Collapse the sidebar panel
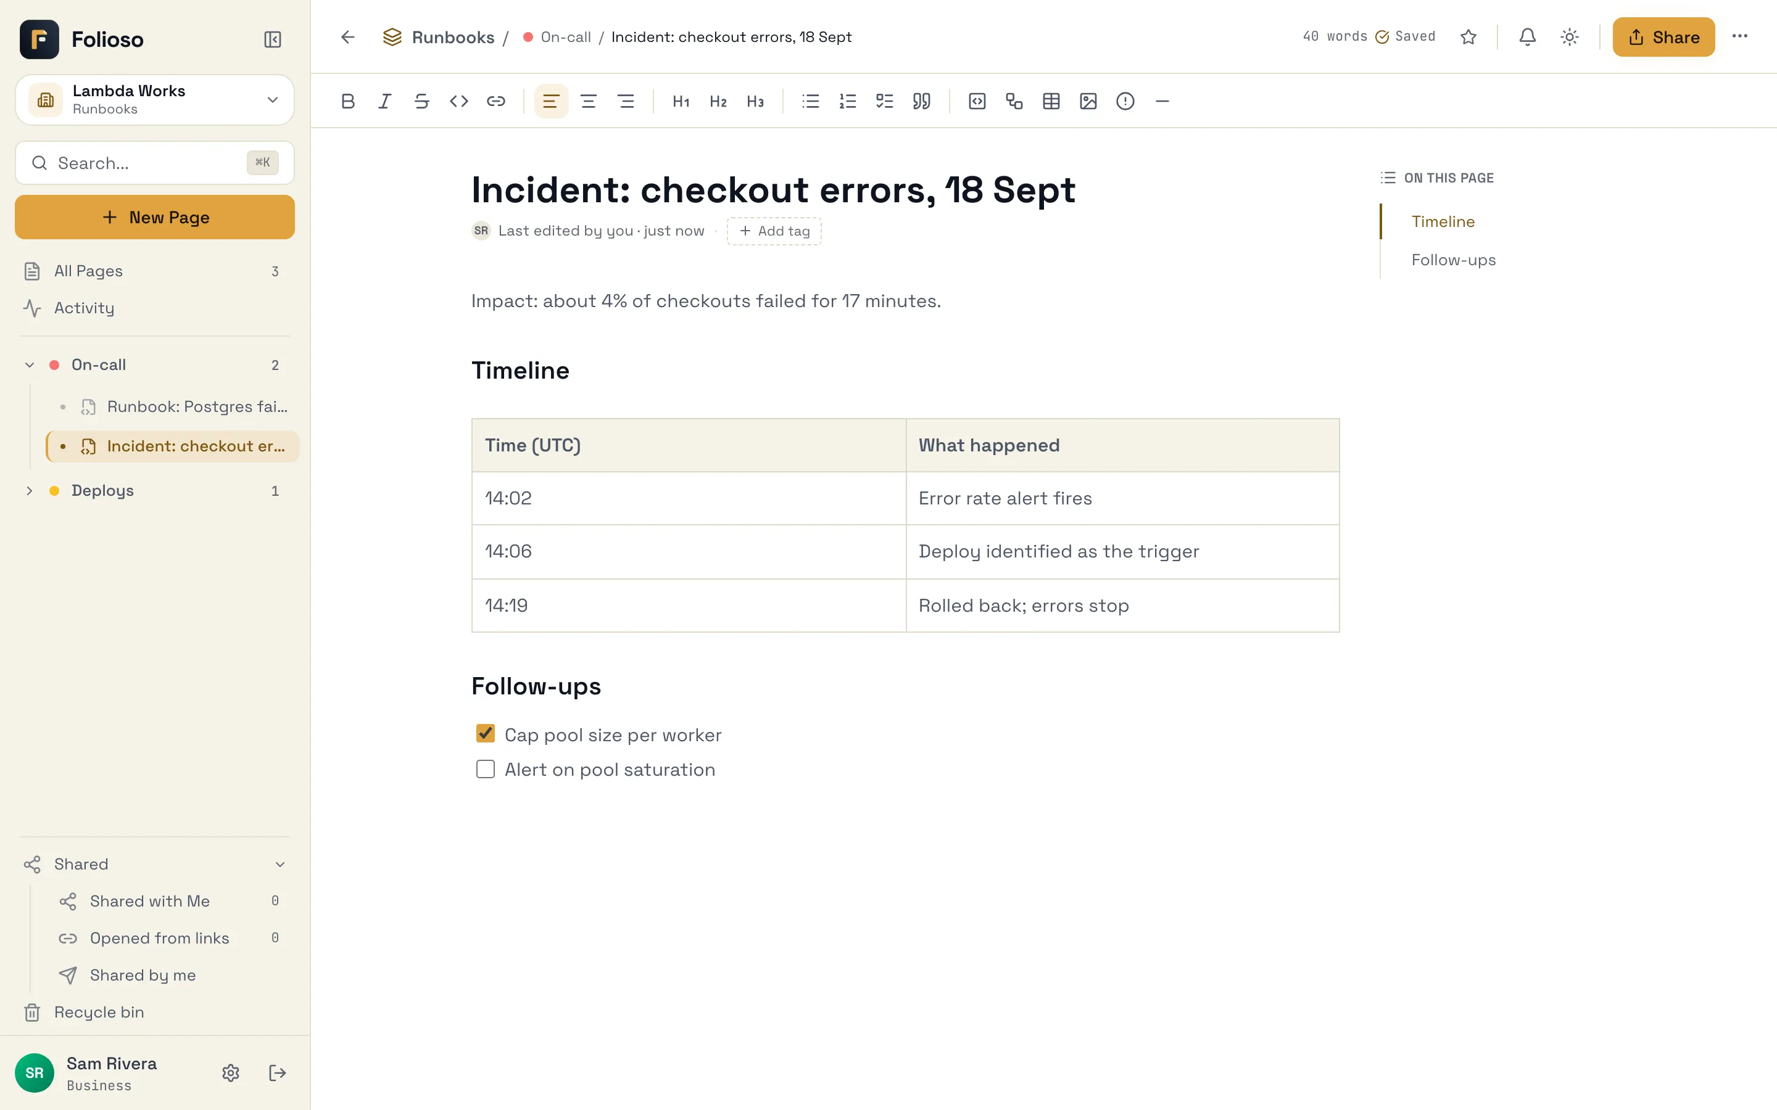Screen dimensions: 1777x1110 (273, 39)
